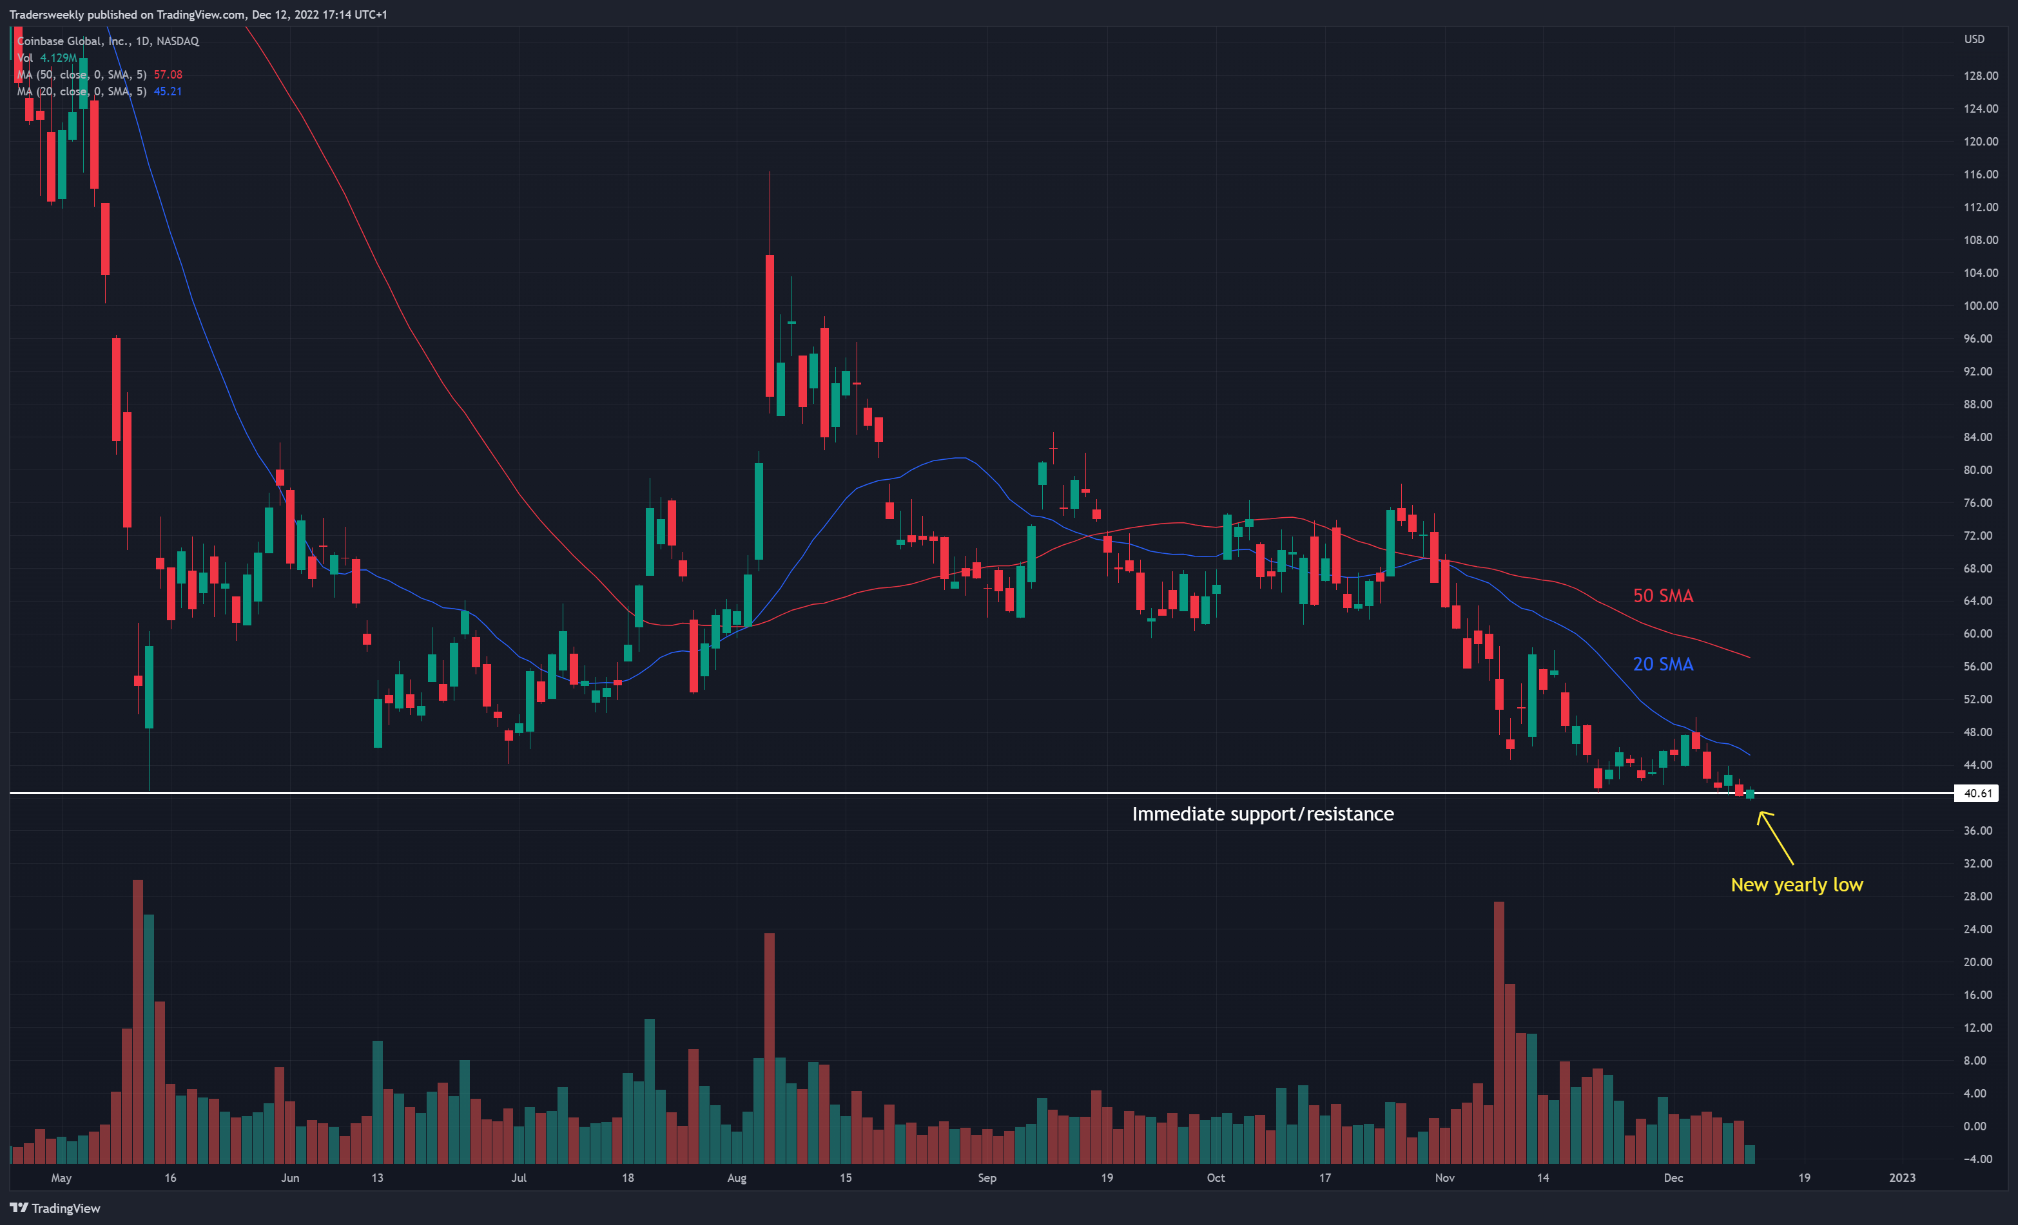Viewport: 2018px width, 1225px height.
Task: Click the white horizontal support line
Action: point(981,793)
